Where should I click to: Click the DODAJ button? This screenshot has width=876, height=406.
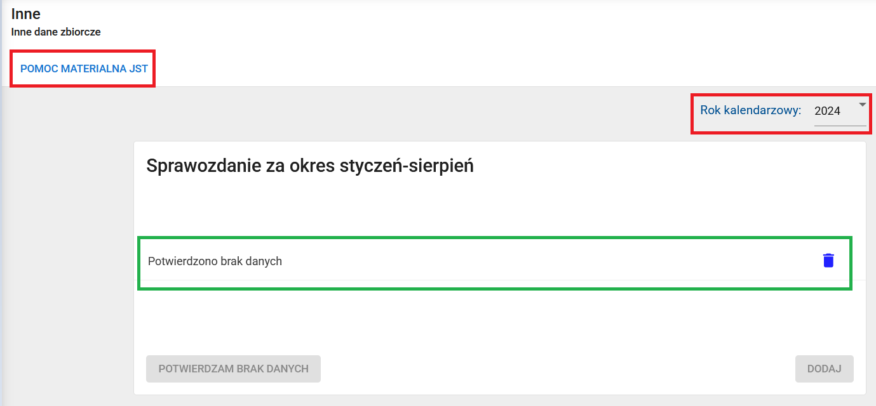pyautogui.click(x=824, y=369)
